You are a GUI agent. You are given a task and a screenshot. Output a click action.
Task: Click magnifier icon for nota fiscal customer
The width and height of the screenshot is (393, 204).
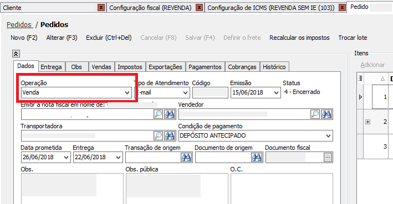159,114
